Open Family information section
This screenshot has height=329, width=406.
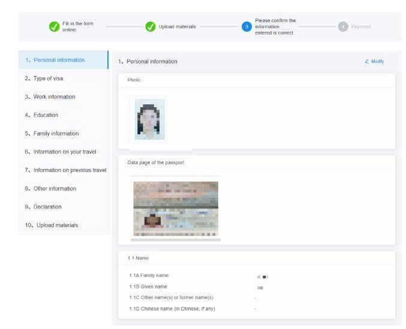[x=64, y=134]
